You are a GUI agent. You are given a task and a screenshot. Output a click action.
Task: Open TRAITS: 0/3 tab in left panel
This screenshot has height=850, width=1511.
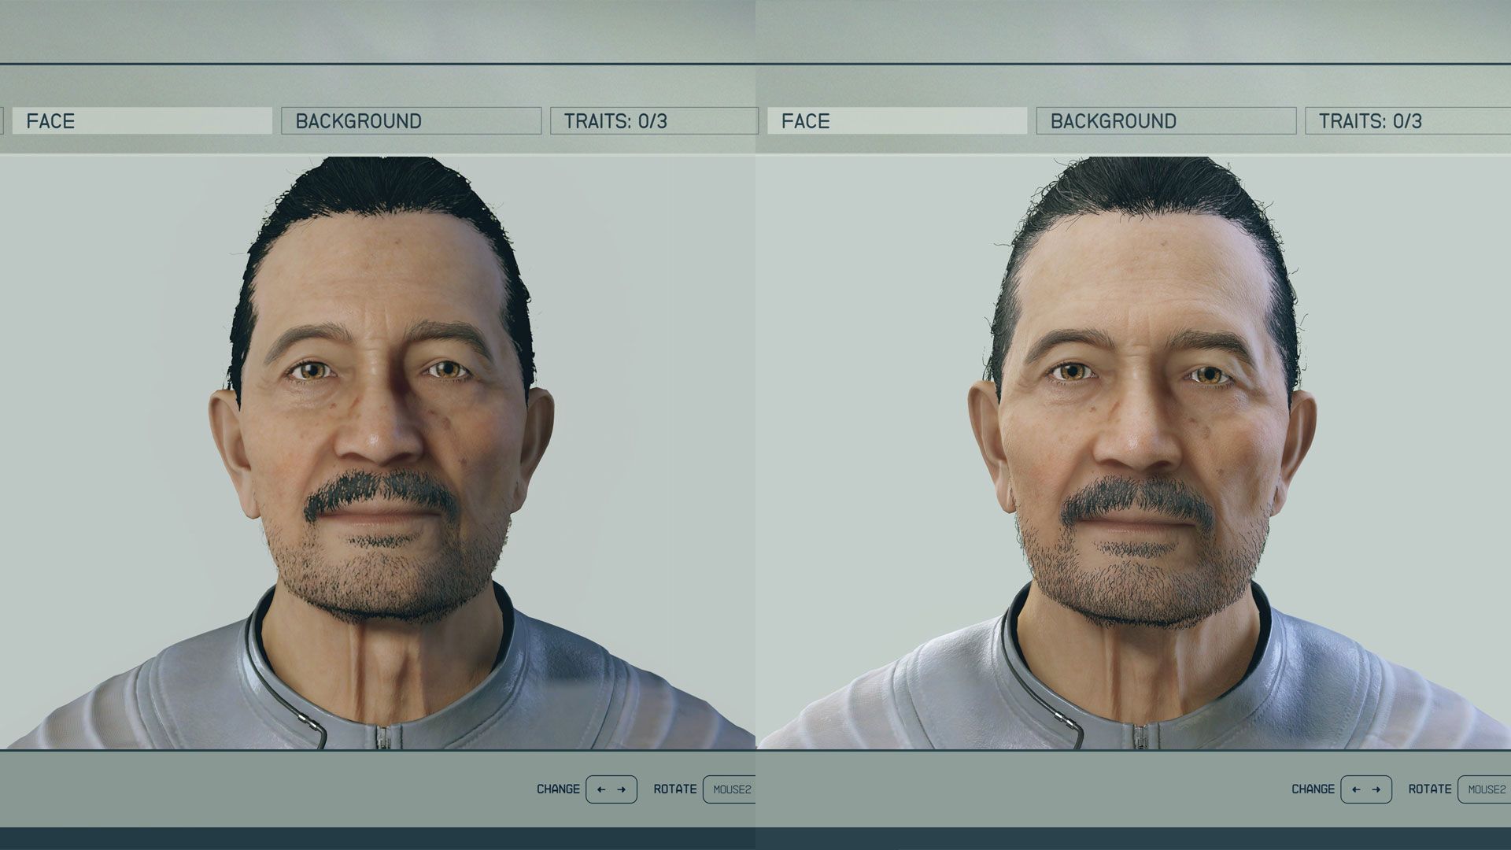(653, 121)
